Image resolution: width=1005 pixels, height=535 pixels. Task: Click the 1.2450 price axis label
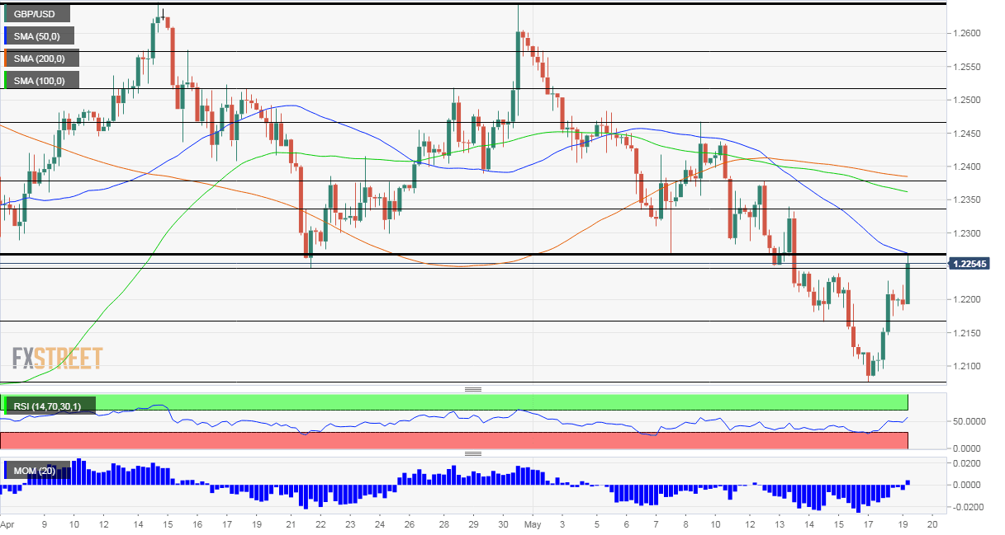[x=966, y=134]
